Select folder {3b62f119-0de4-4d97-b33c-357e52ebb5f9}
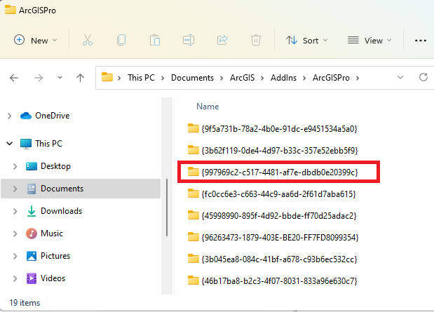This screenshot has width=434, height=312. pos(273,150)
